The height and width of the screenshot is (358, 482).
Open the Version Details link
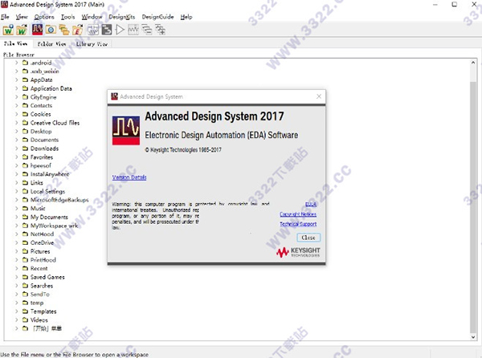tap(129, 177)
